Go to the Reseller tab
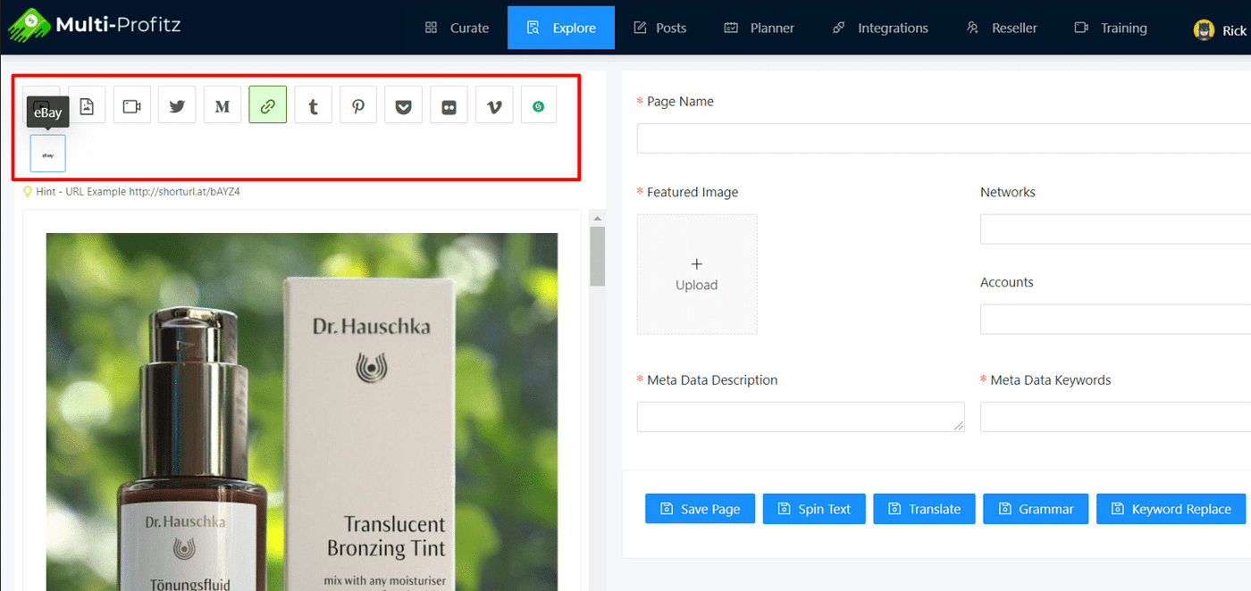The image size is (1251, 591). 1002,28
